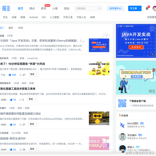Click the 创作者中心 button

coord(115,8)
